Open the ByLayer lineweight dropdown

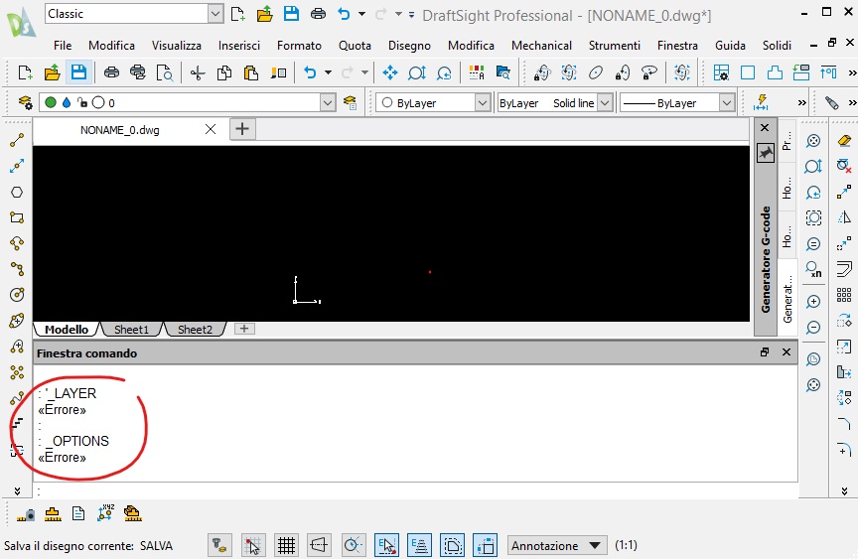[726, 102]
